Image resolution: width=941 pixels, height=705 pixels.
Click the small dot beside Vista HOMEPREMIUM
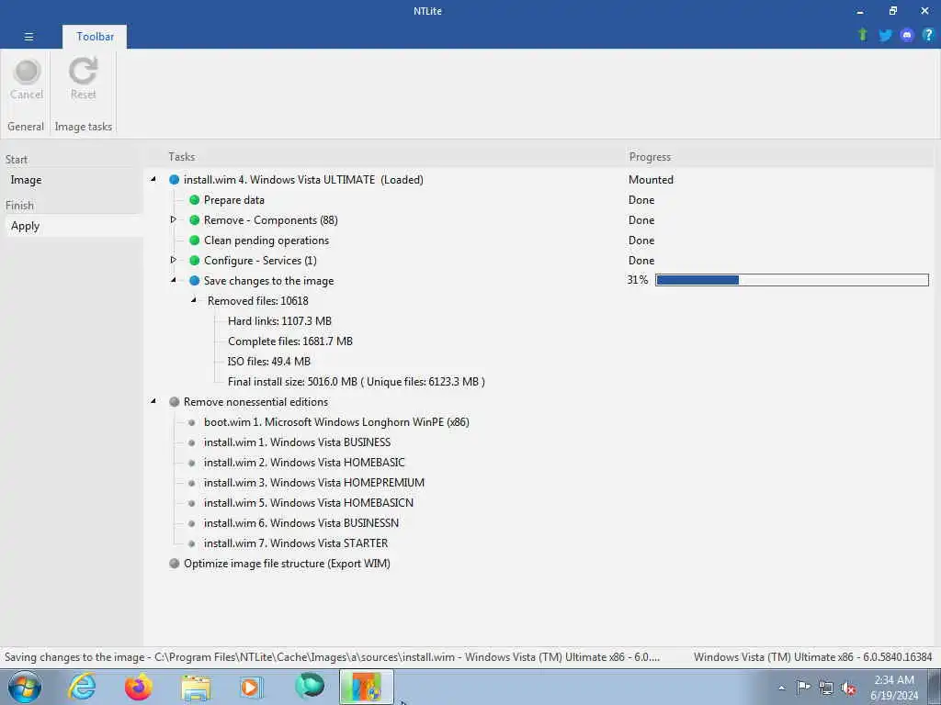pyautogui.click(x=191, y=483)
